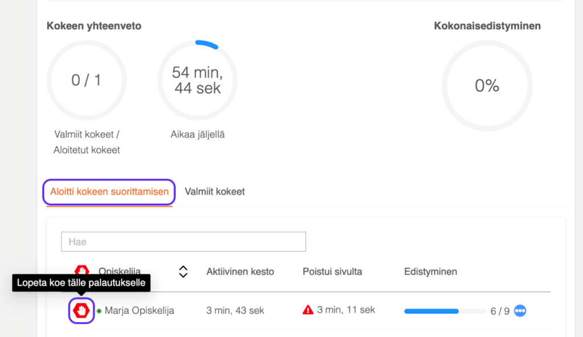
Task: Click the 0 / 1 completed exams circle
Action: [87, 80]
